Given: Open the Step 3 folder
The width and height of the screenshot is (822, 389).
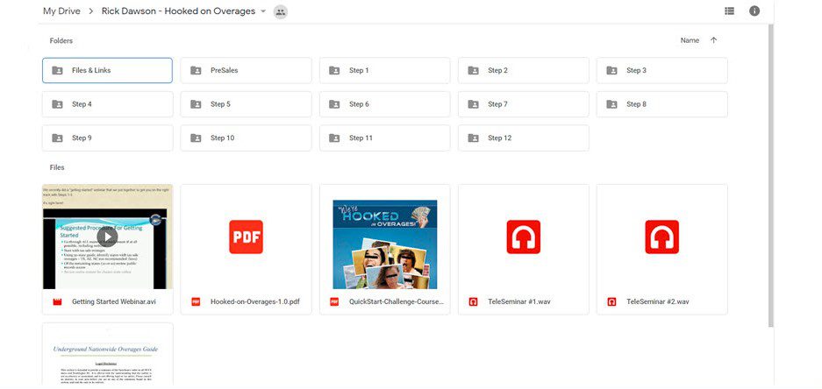Looking at the screenshot, I should [x=662, y=70].
